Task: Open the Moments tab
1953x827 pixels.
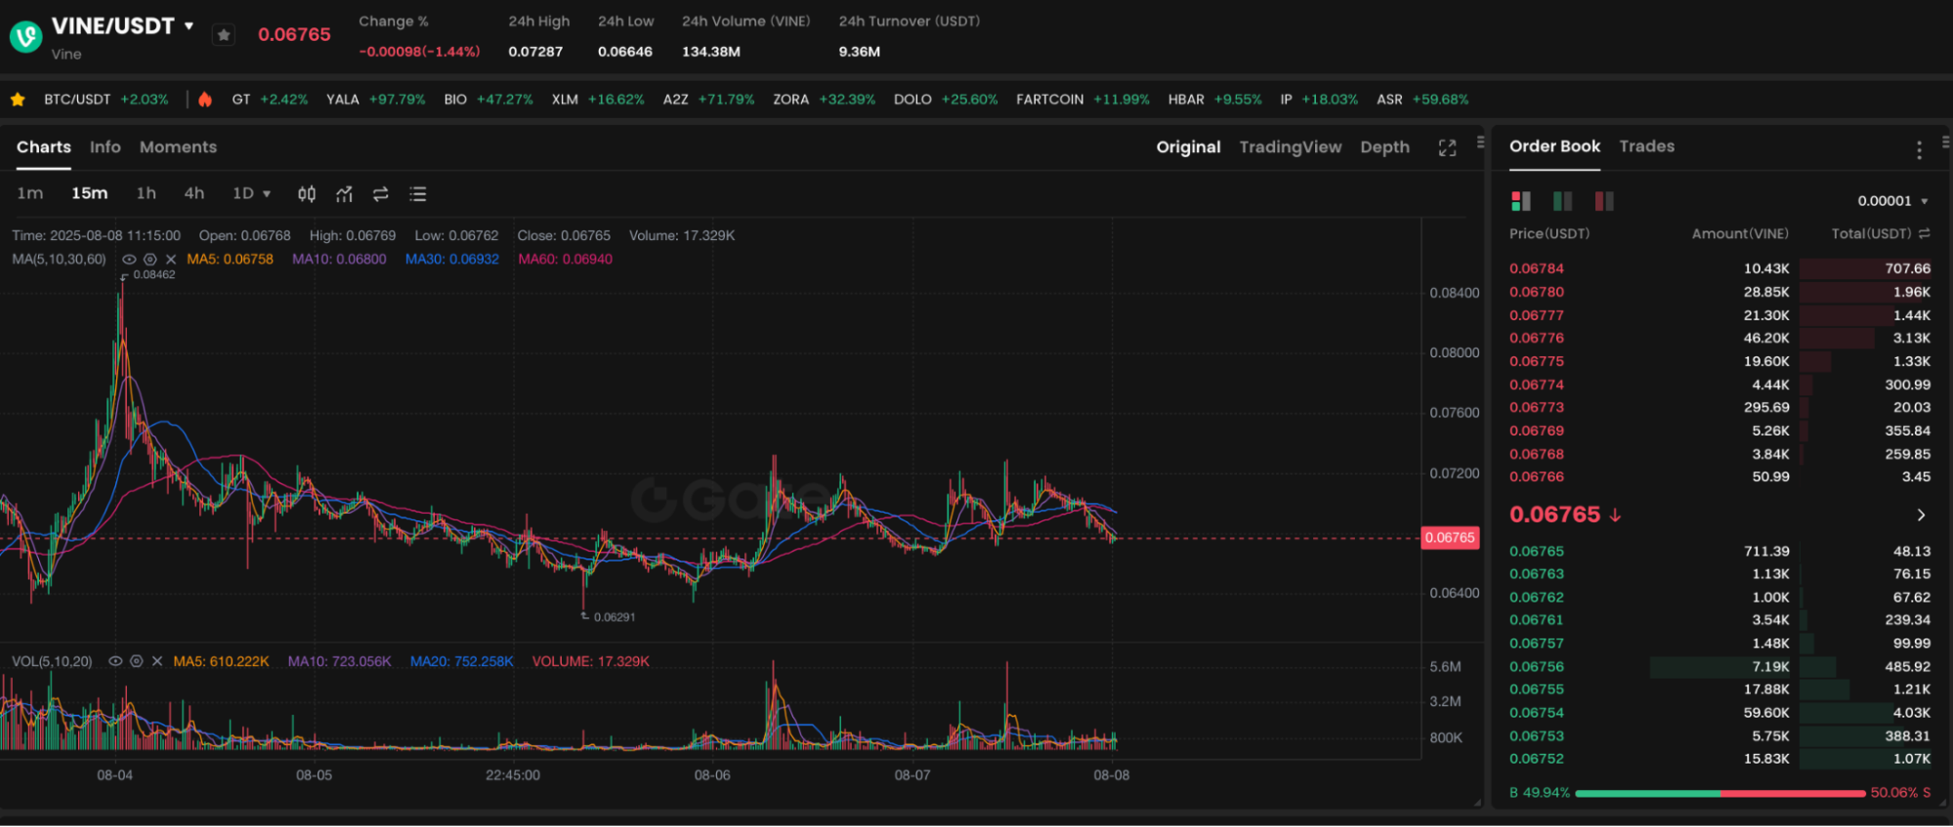Action: tap(178, 147)
